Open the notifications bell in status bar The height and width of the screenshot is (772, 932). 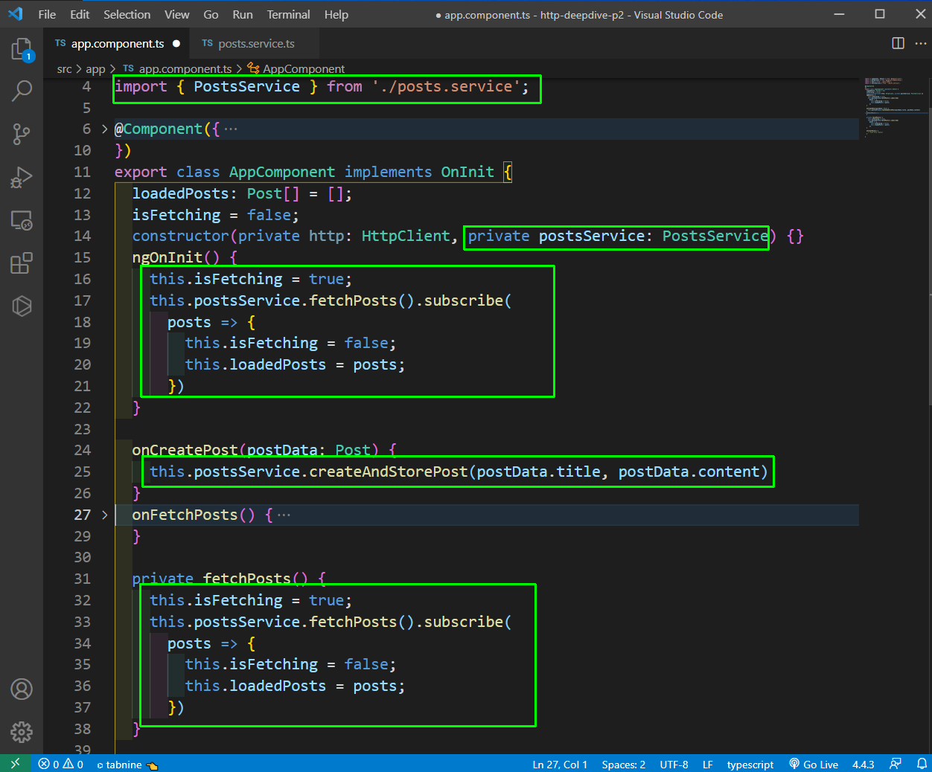pos(922,764)
